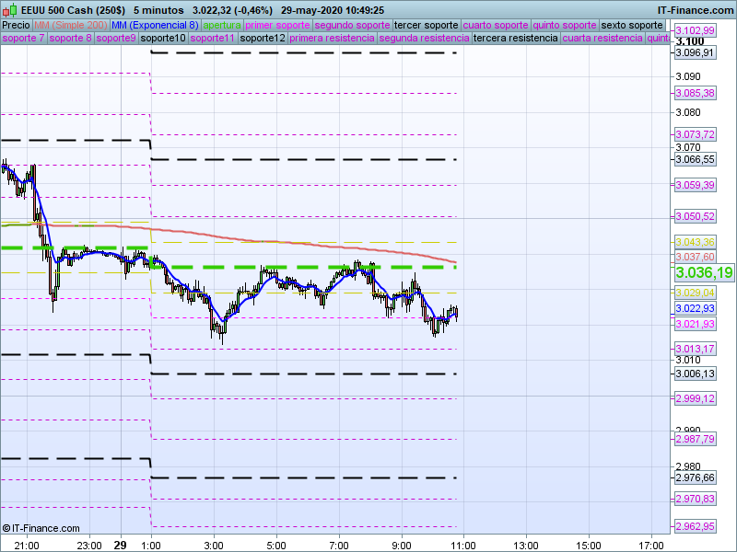Viewport: 737px width, 552px height.
Task: Select the primer soporte label
Action: click(x=278, y=25)
